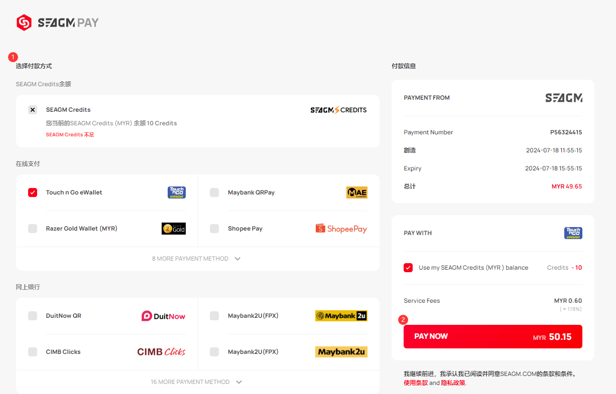The height and width of the screenshot is (394, 616).
Task: Select the Shopee Pay checkbox
Action: (x=214, y=229)
